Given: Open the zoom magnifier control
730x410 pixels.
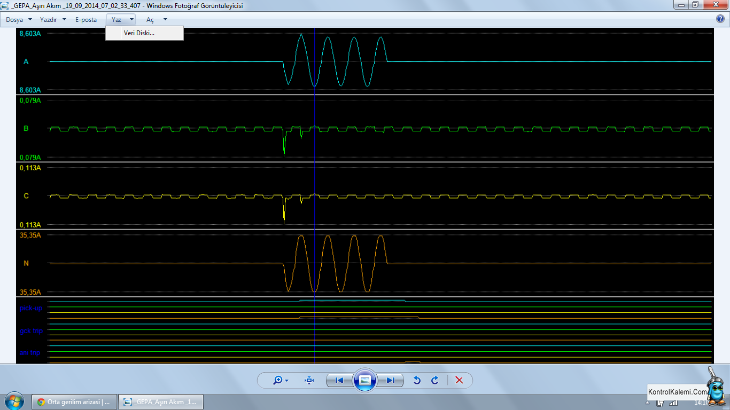Looking at the screenshot, I should point(280,380).
